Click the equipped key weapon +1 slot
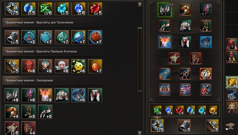 click(165, 74)
